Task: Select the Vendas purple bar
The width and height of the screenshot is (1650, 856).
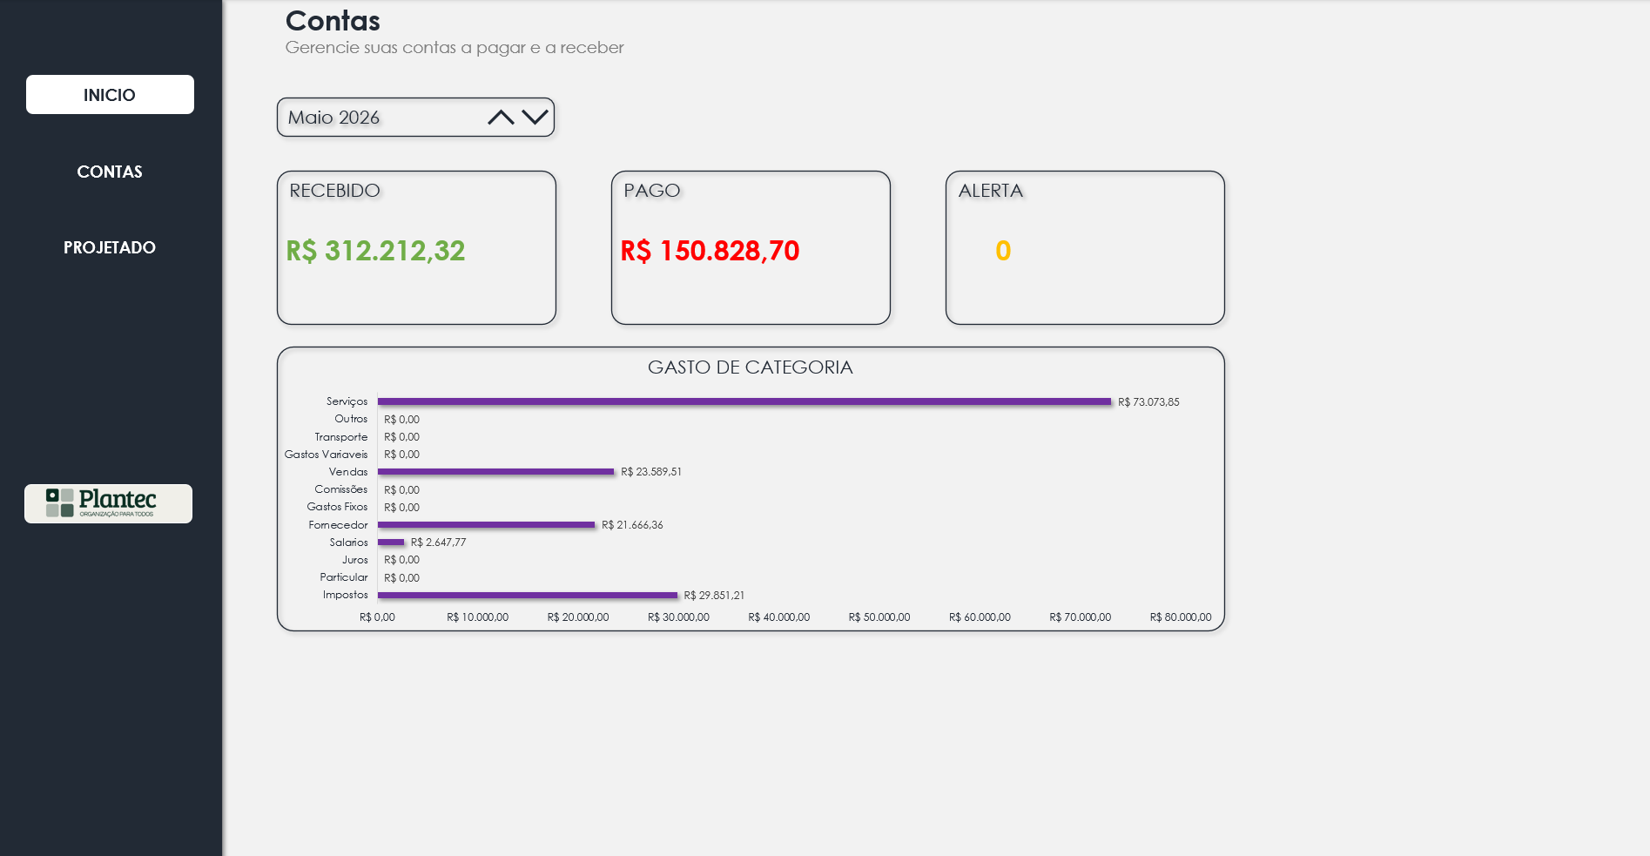Action: 496,472
